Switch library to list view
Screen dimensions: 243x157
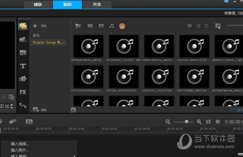[x=198, y=26]
